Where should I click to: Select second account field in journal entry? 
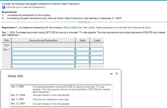point(44,53)
